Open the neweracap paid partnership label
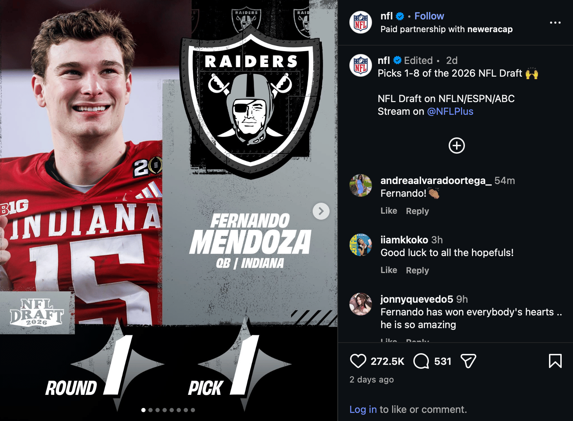The width and height of the screenshot is (573, 421). [x=489, y=29]
